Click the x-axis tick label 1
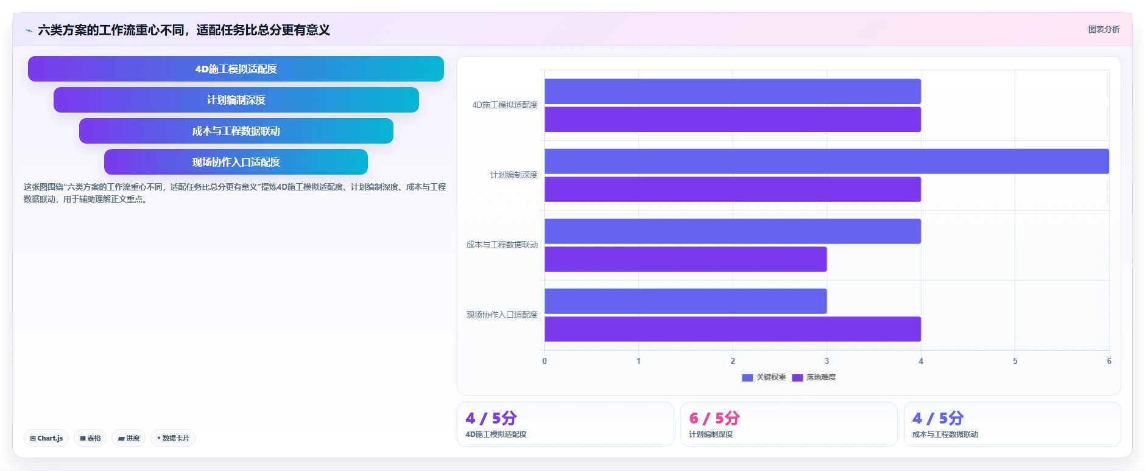This screenshot has width=1145, height=471. (638, 361)
